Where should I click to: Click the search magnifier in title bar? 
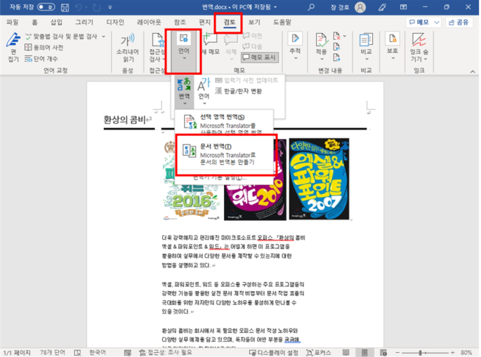coord(311,7)
